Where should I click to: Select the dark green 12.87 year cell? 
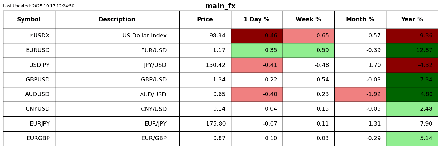(412, 50)
